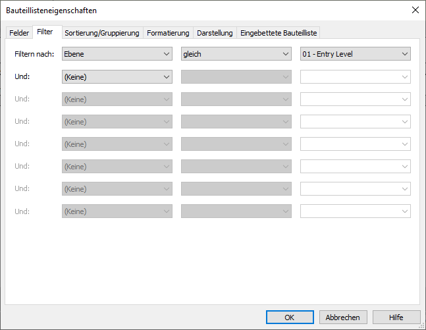426x330 pixels.
Task: Open the Eingebettete Bauteilliste tab
Action: coord(279,33)
